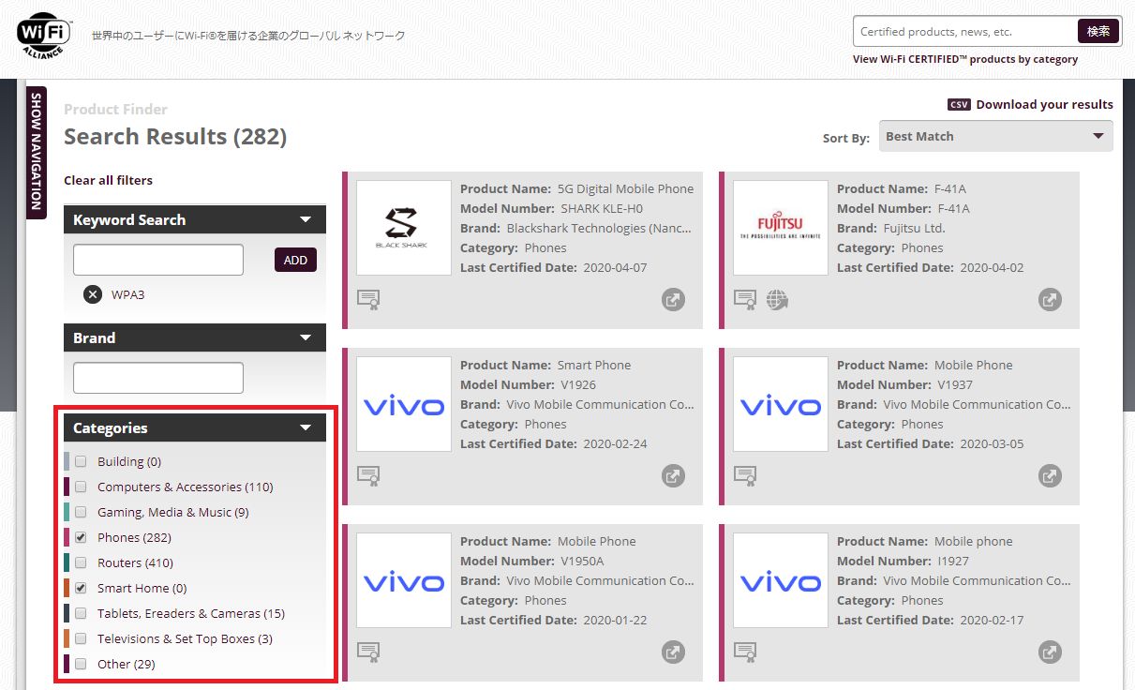This screenshot has width=1135, height=690.
Task: Click the Search Results (282) heading
Action: pyautogui.click(x=175, y=137)
